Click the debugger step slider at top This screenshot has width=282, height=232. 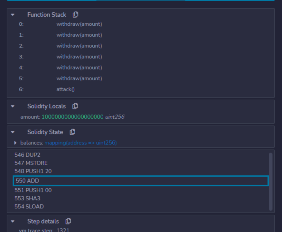point(141,0)
